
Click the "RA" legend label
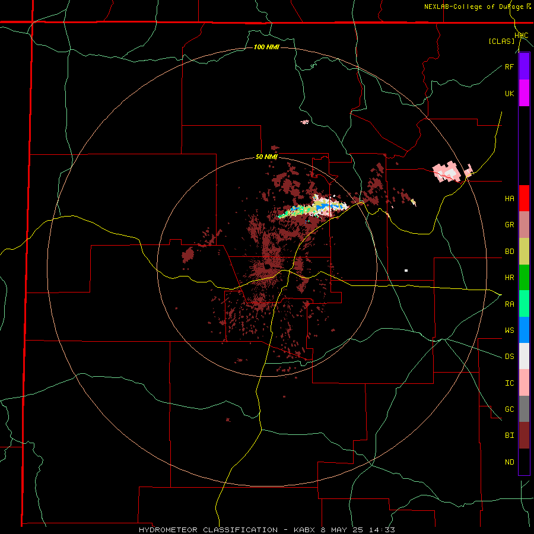tap(509, 304)
